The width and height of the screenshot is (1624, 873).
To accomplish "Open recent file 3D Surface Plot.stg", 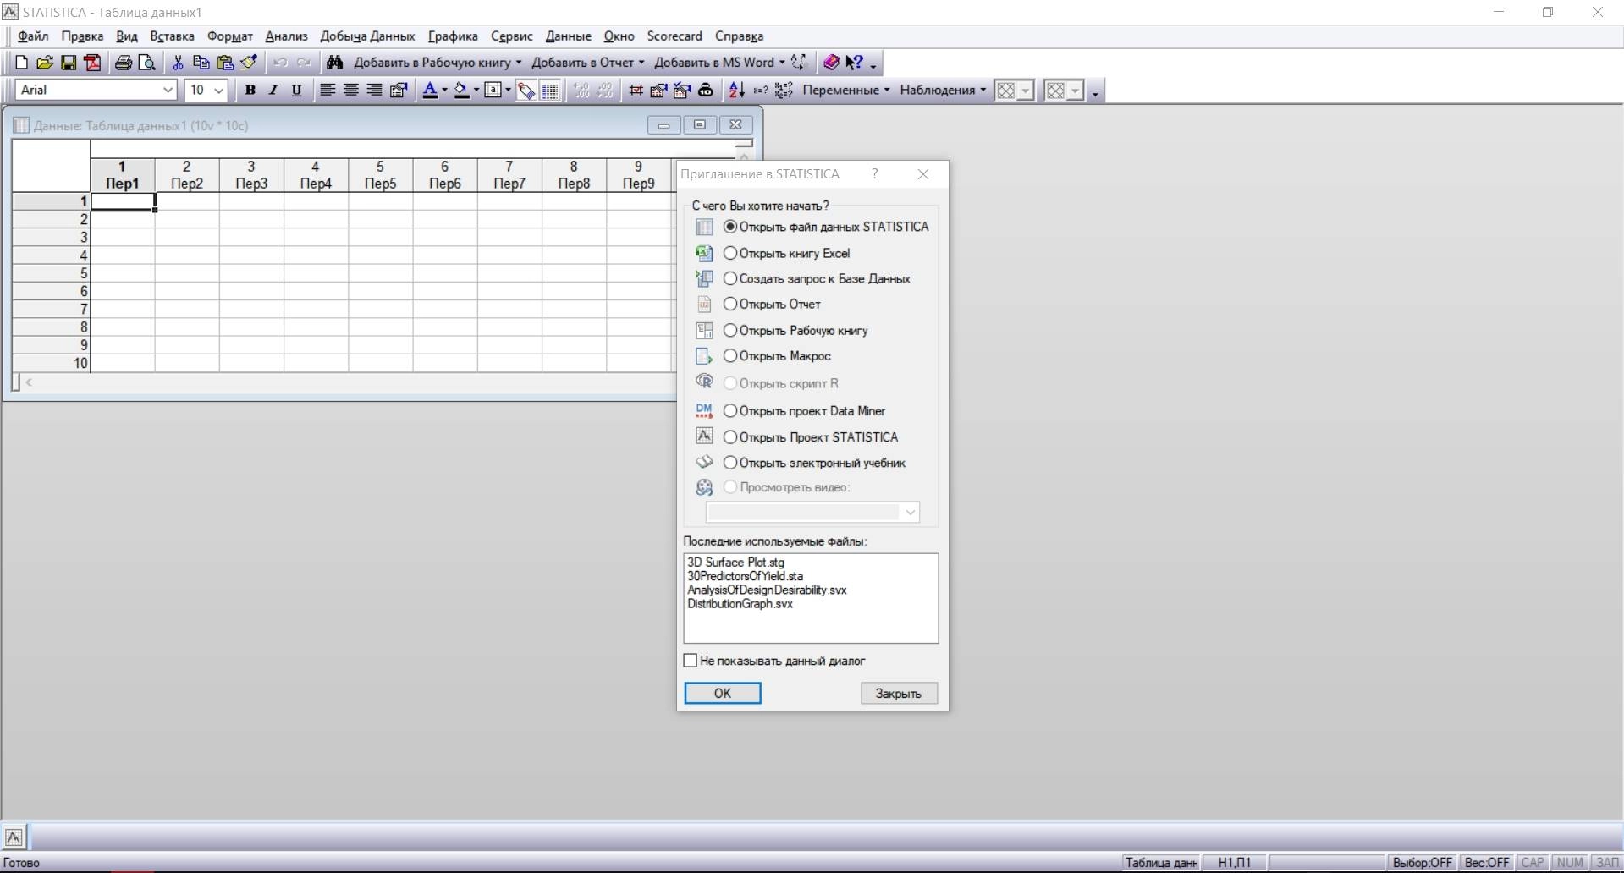I will 735,563.
